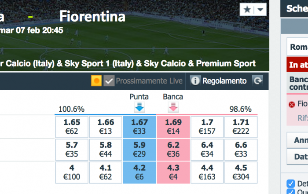Select the pink lay odds 1.69
The height and width of the screenshot is (194, 308).
(x=173, y=127)
